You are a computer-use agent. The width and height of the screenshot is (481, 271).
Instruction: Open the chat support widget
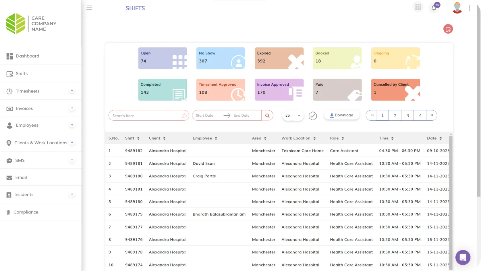click(x=463, y=257)
